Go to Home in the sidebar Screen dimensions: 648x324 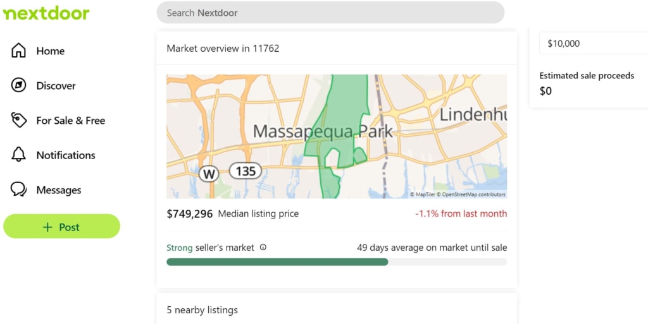51,51
